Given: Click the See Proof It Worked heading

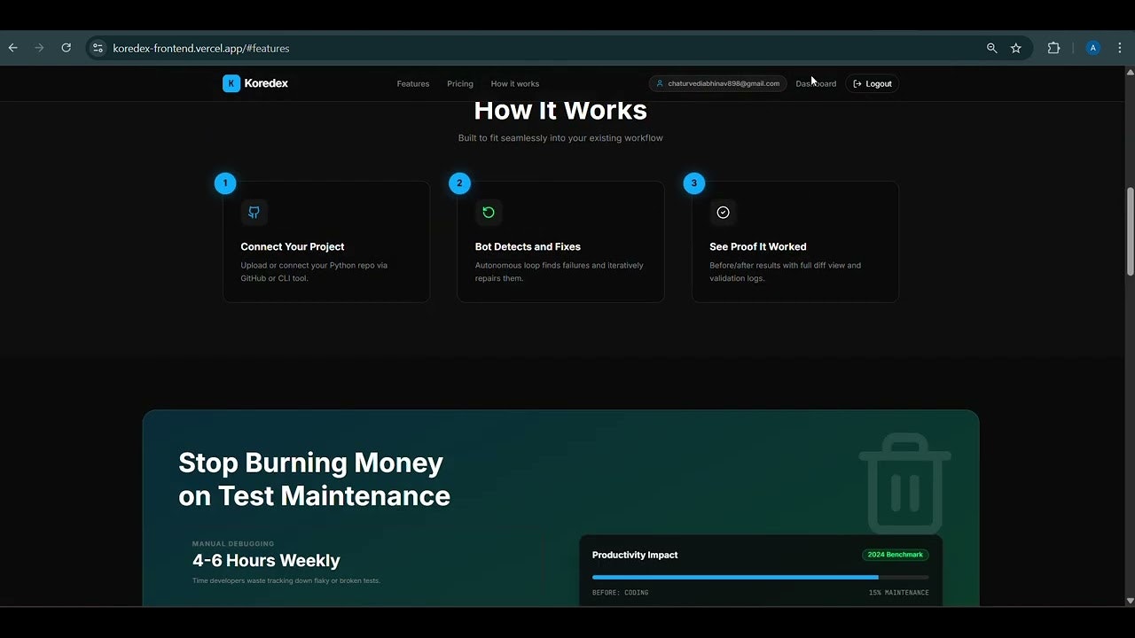Looking at the screenshot, I should click(758, 246).
